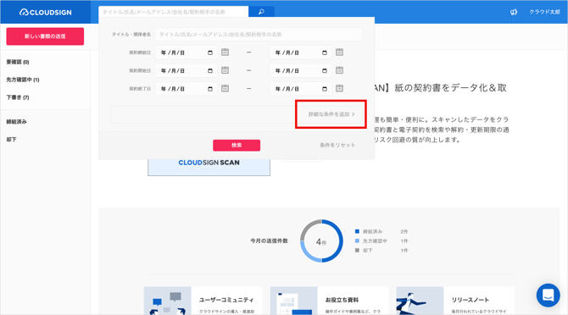Open calendar icon for 契約終了日 end date
The width and height of the screenshot is (568, 315).
pyautogui.click(x=339, y=88)
